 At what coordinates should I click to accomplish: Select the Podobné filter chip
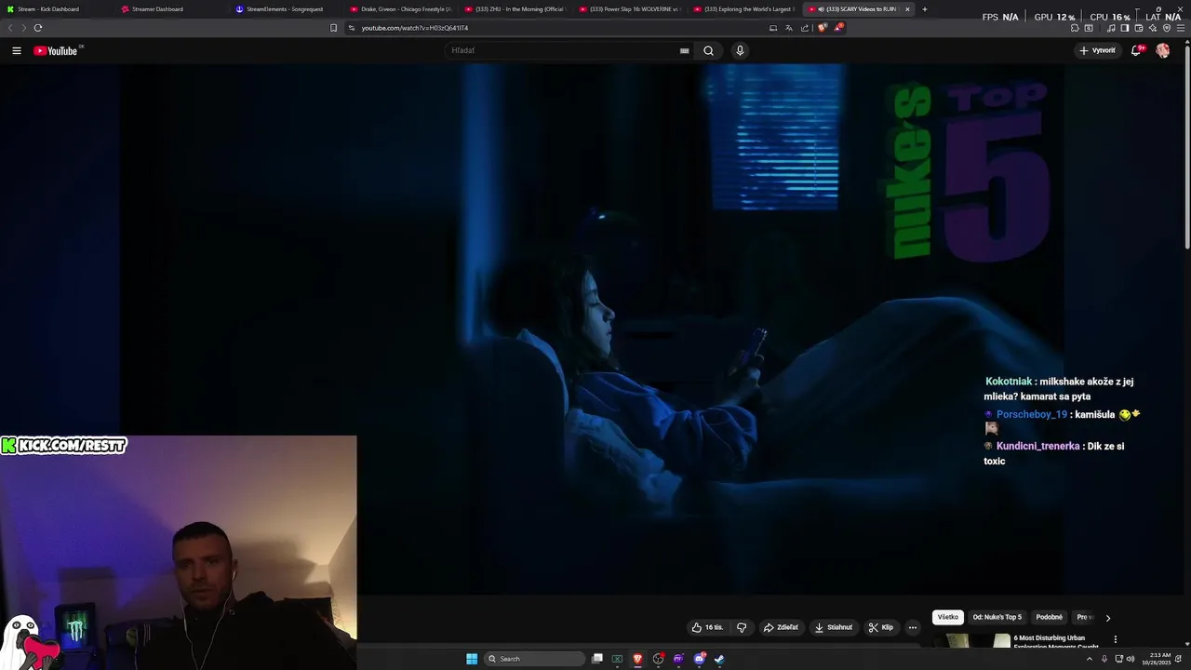pyautogui.click(x=1049, y=617)
